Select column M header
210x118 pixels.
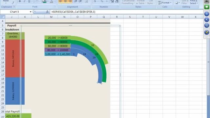[51, 17]
